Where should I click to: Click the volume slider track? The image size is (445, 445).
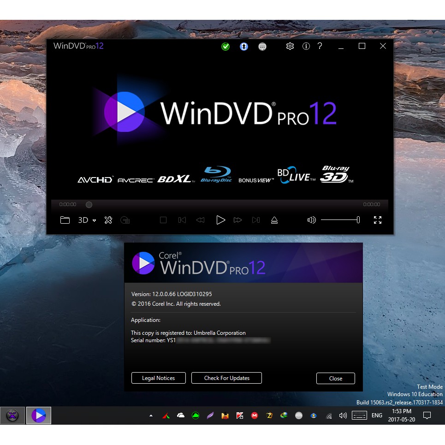point(340,220)
